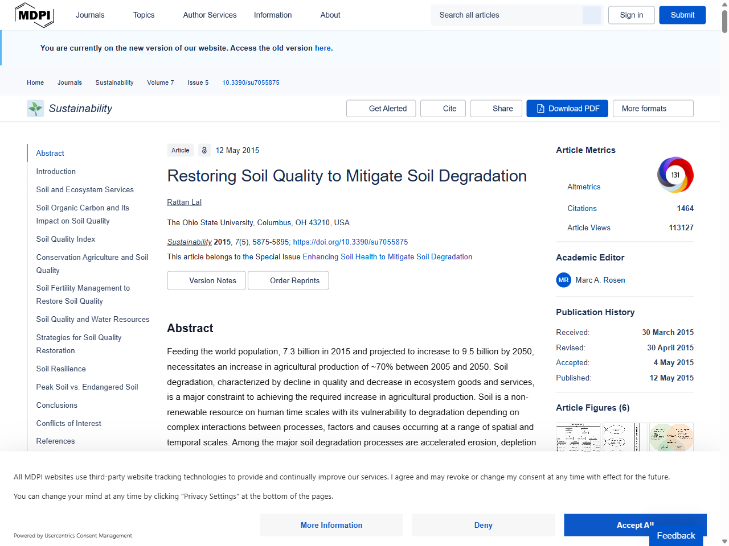729x546 pixels.
Task: Open the search magnifier icon
Action: [591, 15]
